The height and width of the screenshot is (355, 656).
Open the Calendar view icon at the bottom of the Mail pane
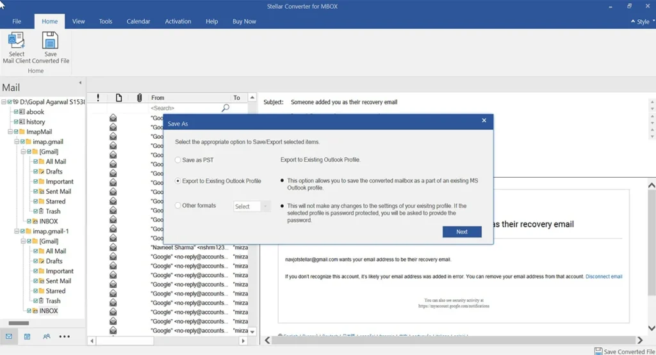pos(27,336)
